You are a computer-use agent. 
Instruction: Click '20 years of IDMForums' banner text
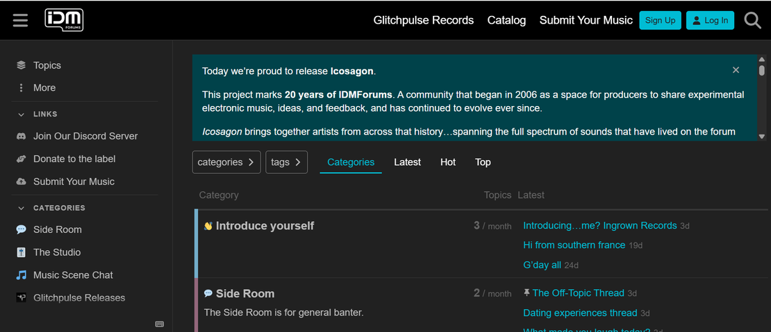(x=338, y=95)
